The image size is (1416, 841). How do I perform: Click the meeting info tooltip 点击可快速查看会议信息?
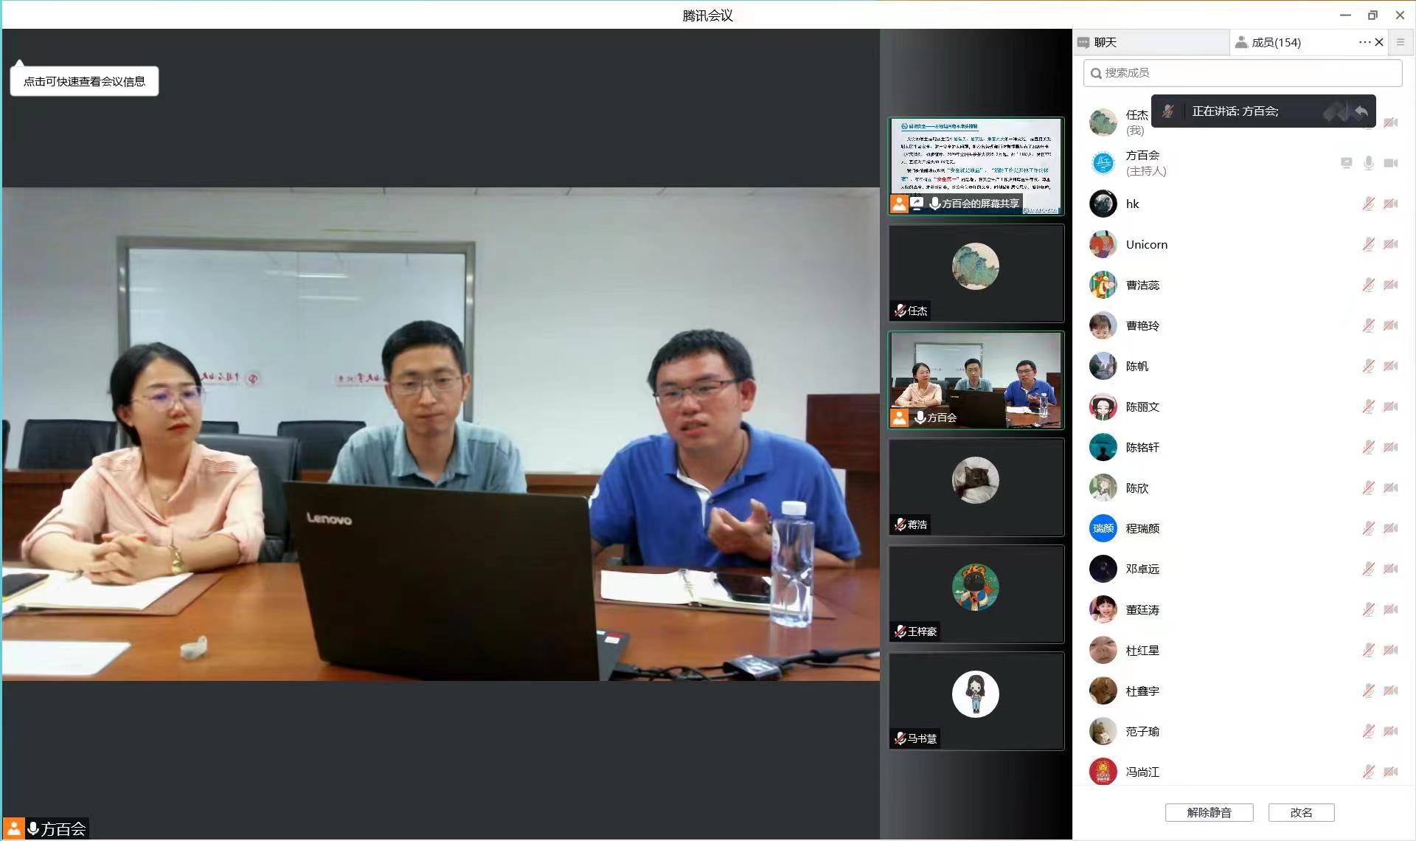[x=84, y=81]
